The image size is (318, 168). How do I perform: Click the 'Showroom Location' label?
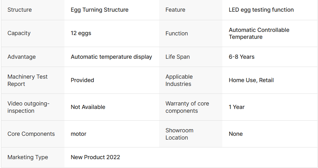click(179, 134)
